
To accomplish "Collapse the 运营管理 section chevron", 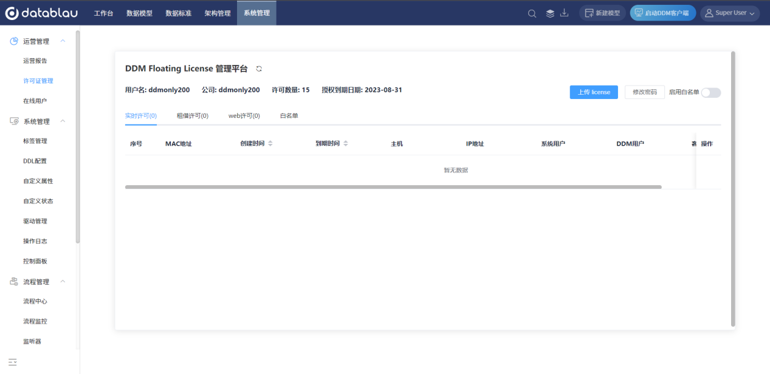I will [63, 41].
